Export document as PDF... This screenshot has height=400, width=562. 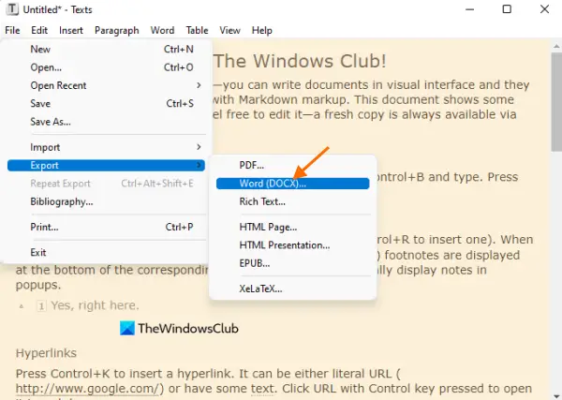(293, 165)
